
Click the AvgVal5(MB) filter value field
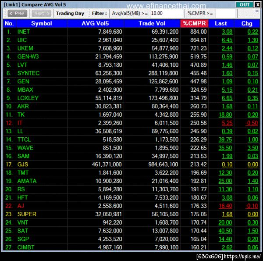click(x=167, y=13)
